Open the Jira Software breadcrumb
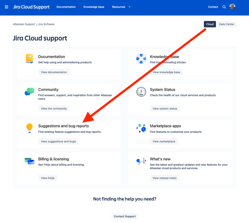Image resolution: width=249 pixels, height=223 pixels. pos(46,24)
